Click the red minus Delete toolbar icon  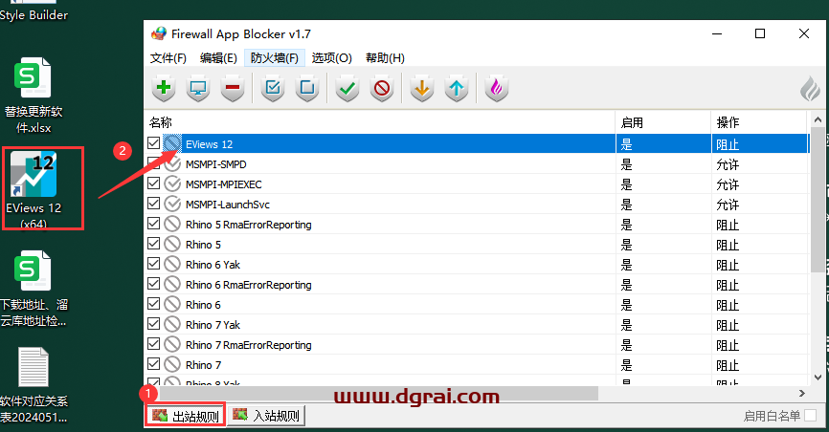tap(233, 88)
